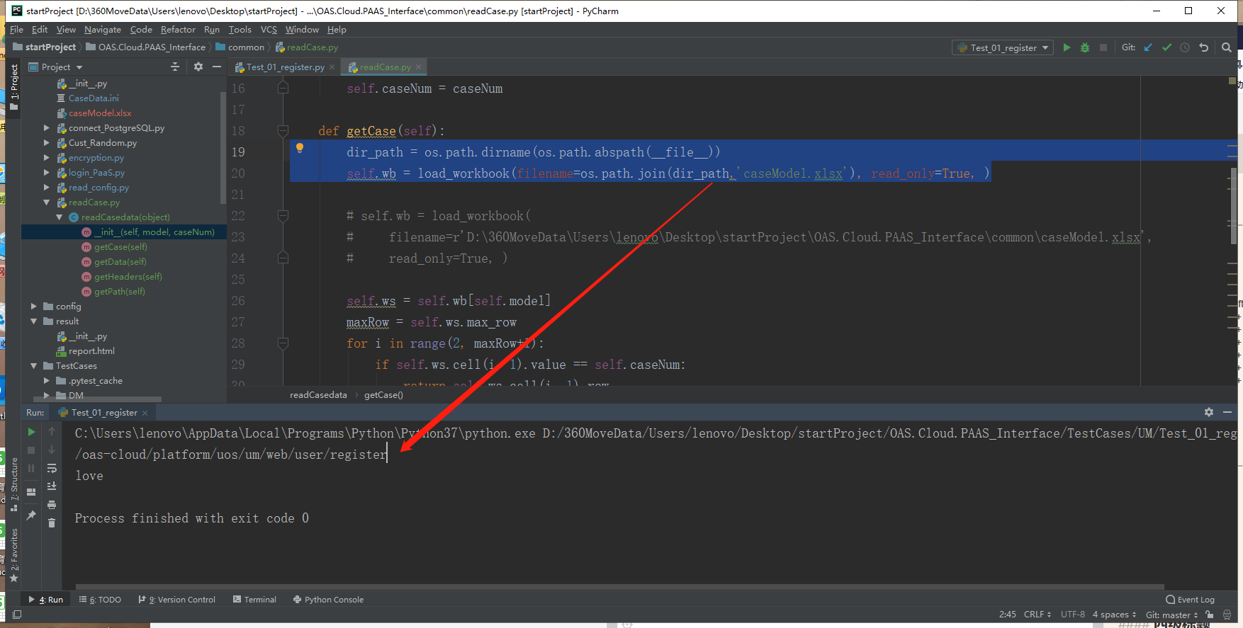The height and width of the screenshot is (628, 1243).
Task: Rerun the test in the Run panel
Action: [x=31, y=432]
